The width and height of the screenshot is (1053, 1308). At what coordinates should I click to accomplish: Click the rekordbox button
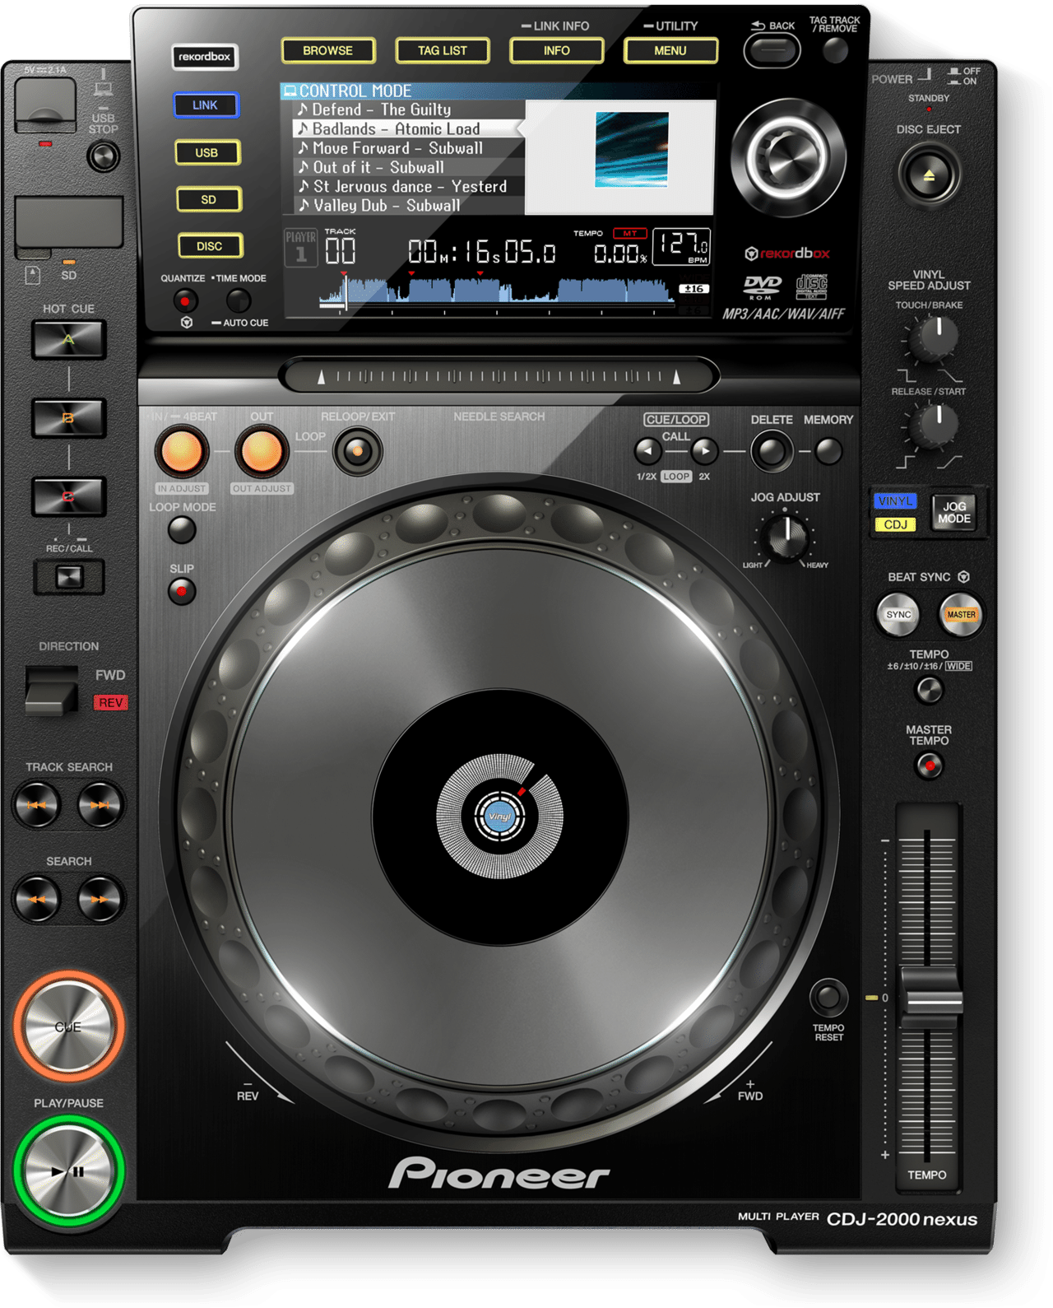point(205,57)
